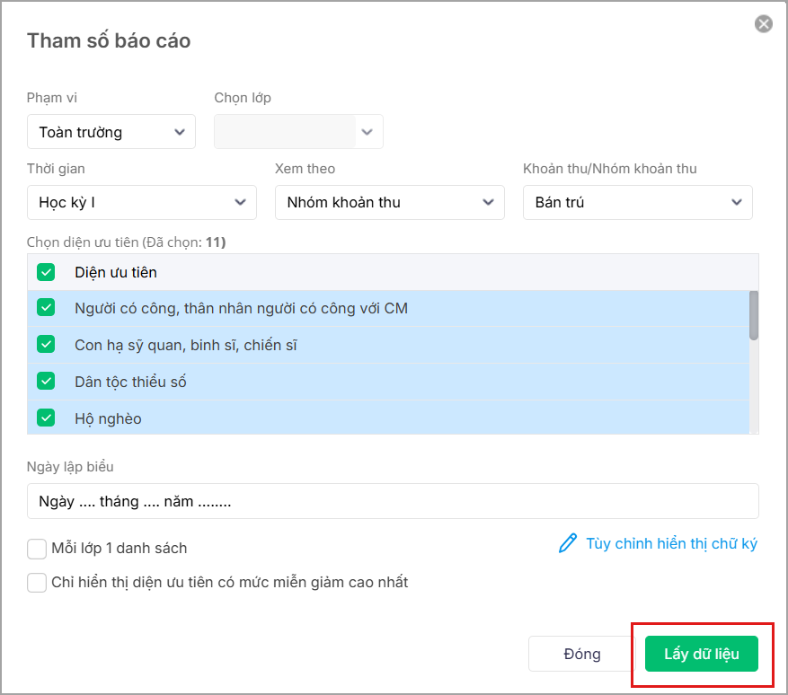This screenshot has height=695, width=788.
Task: Click the Ngày lập biểu input field
Action: pos(393,501)
